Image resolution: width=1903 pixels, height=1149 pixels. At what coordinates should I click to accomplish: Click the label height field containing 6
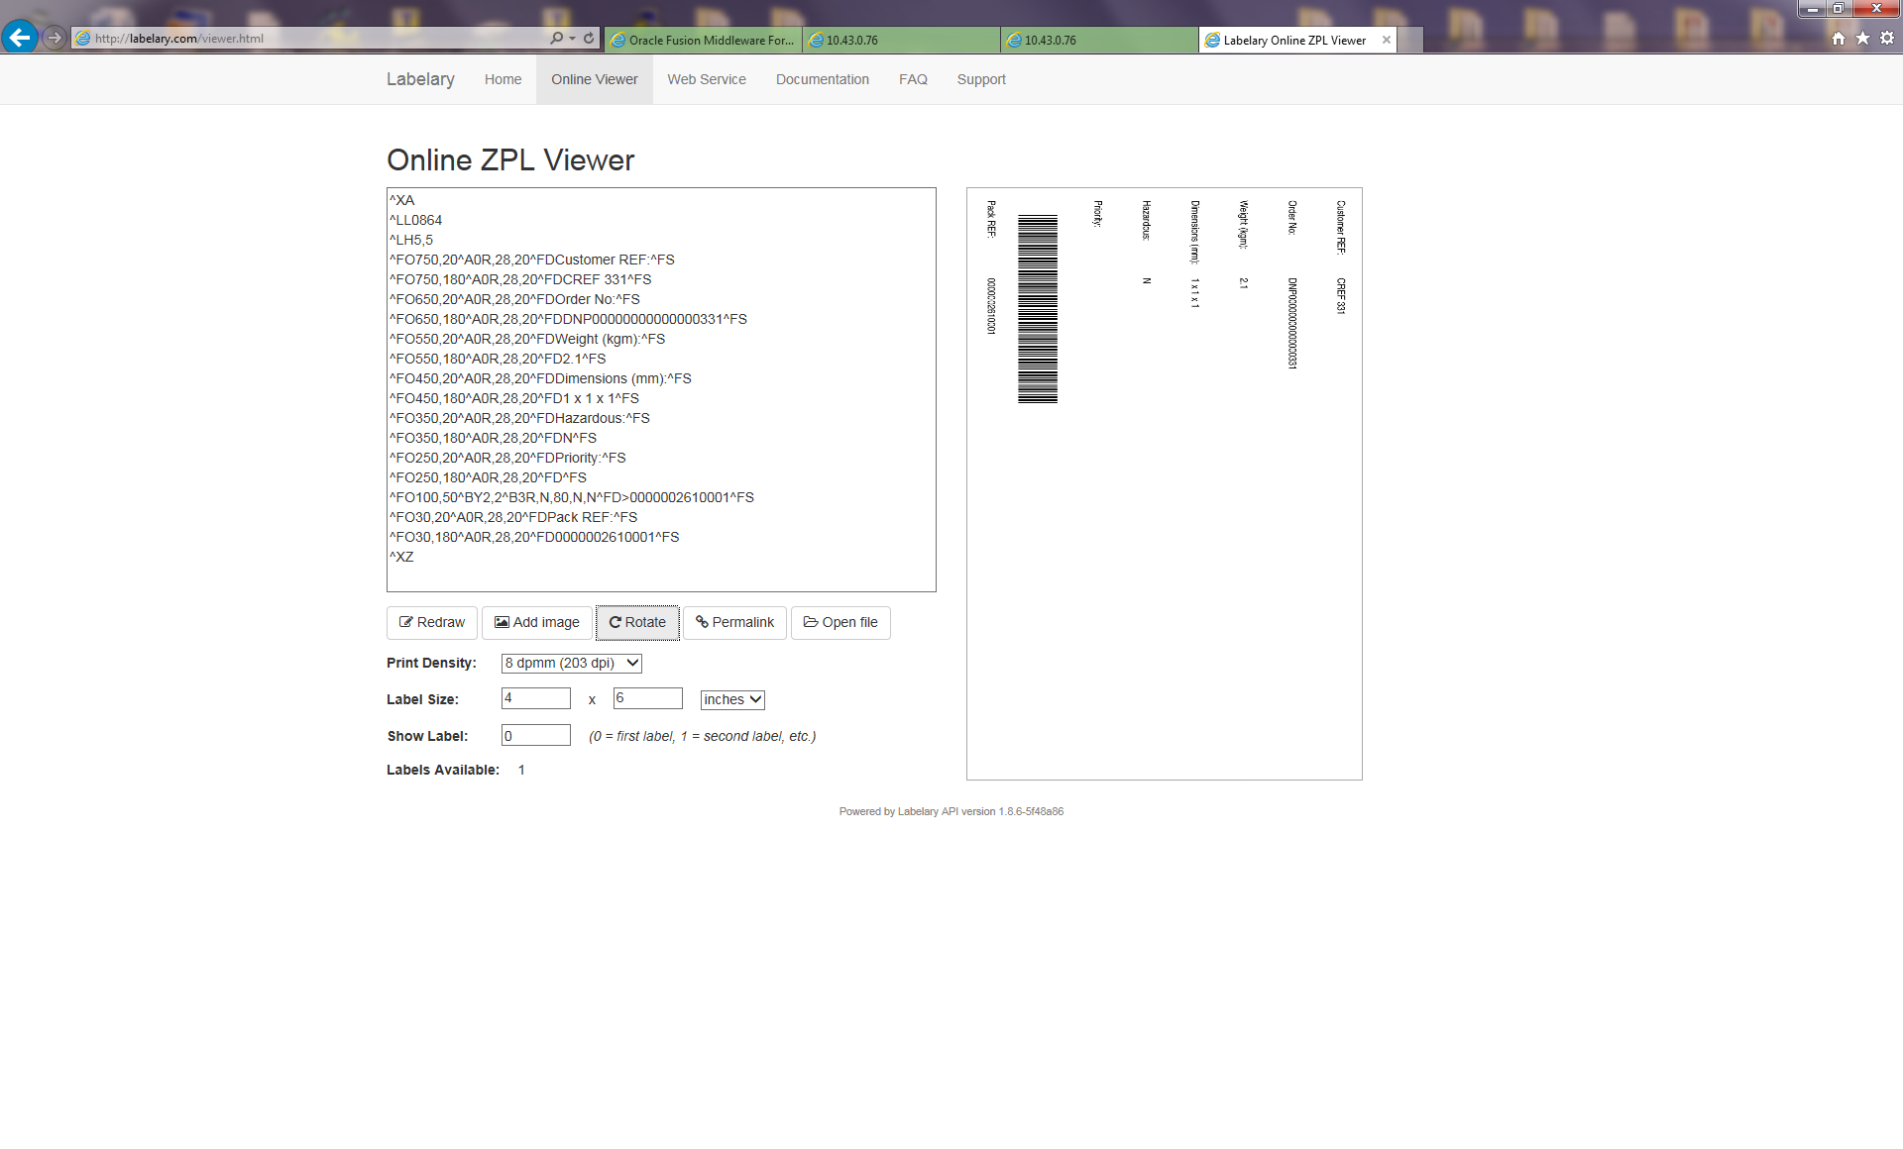coord(648,698)
